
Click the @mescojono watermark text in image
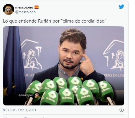(26, 95)
